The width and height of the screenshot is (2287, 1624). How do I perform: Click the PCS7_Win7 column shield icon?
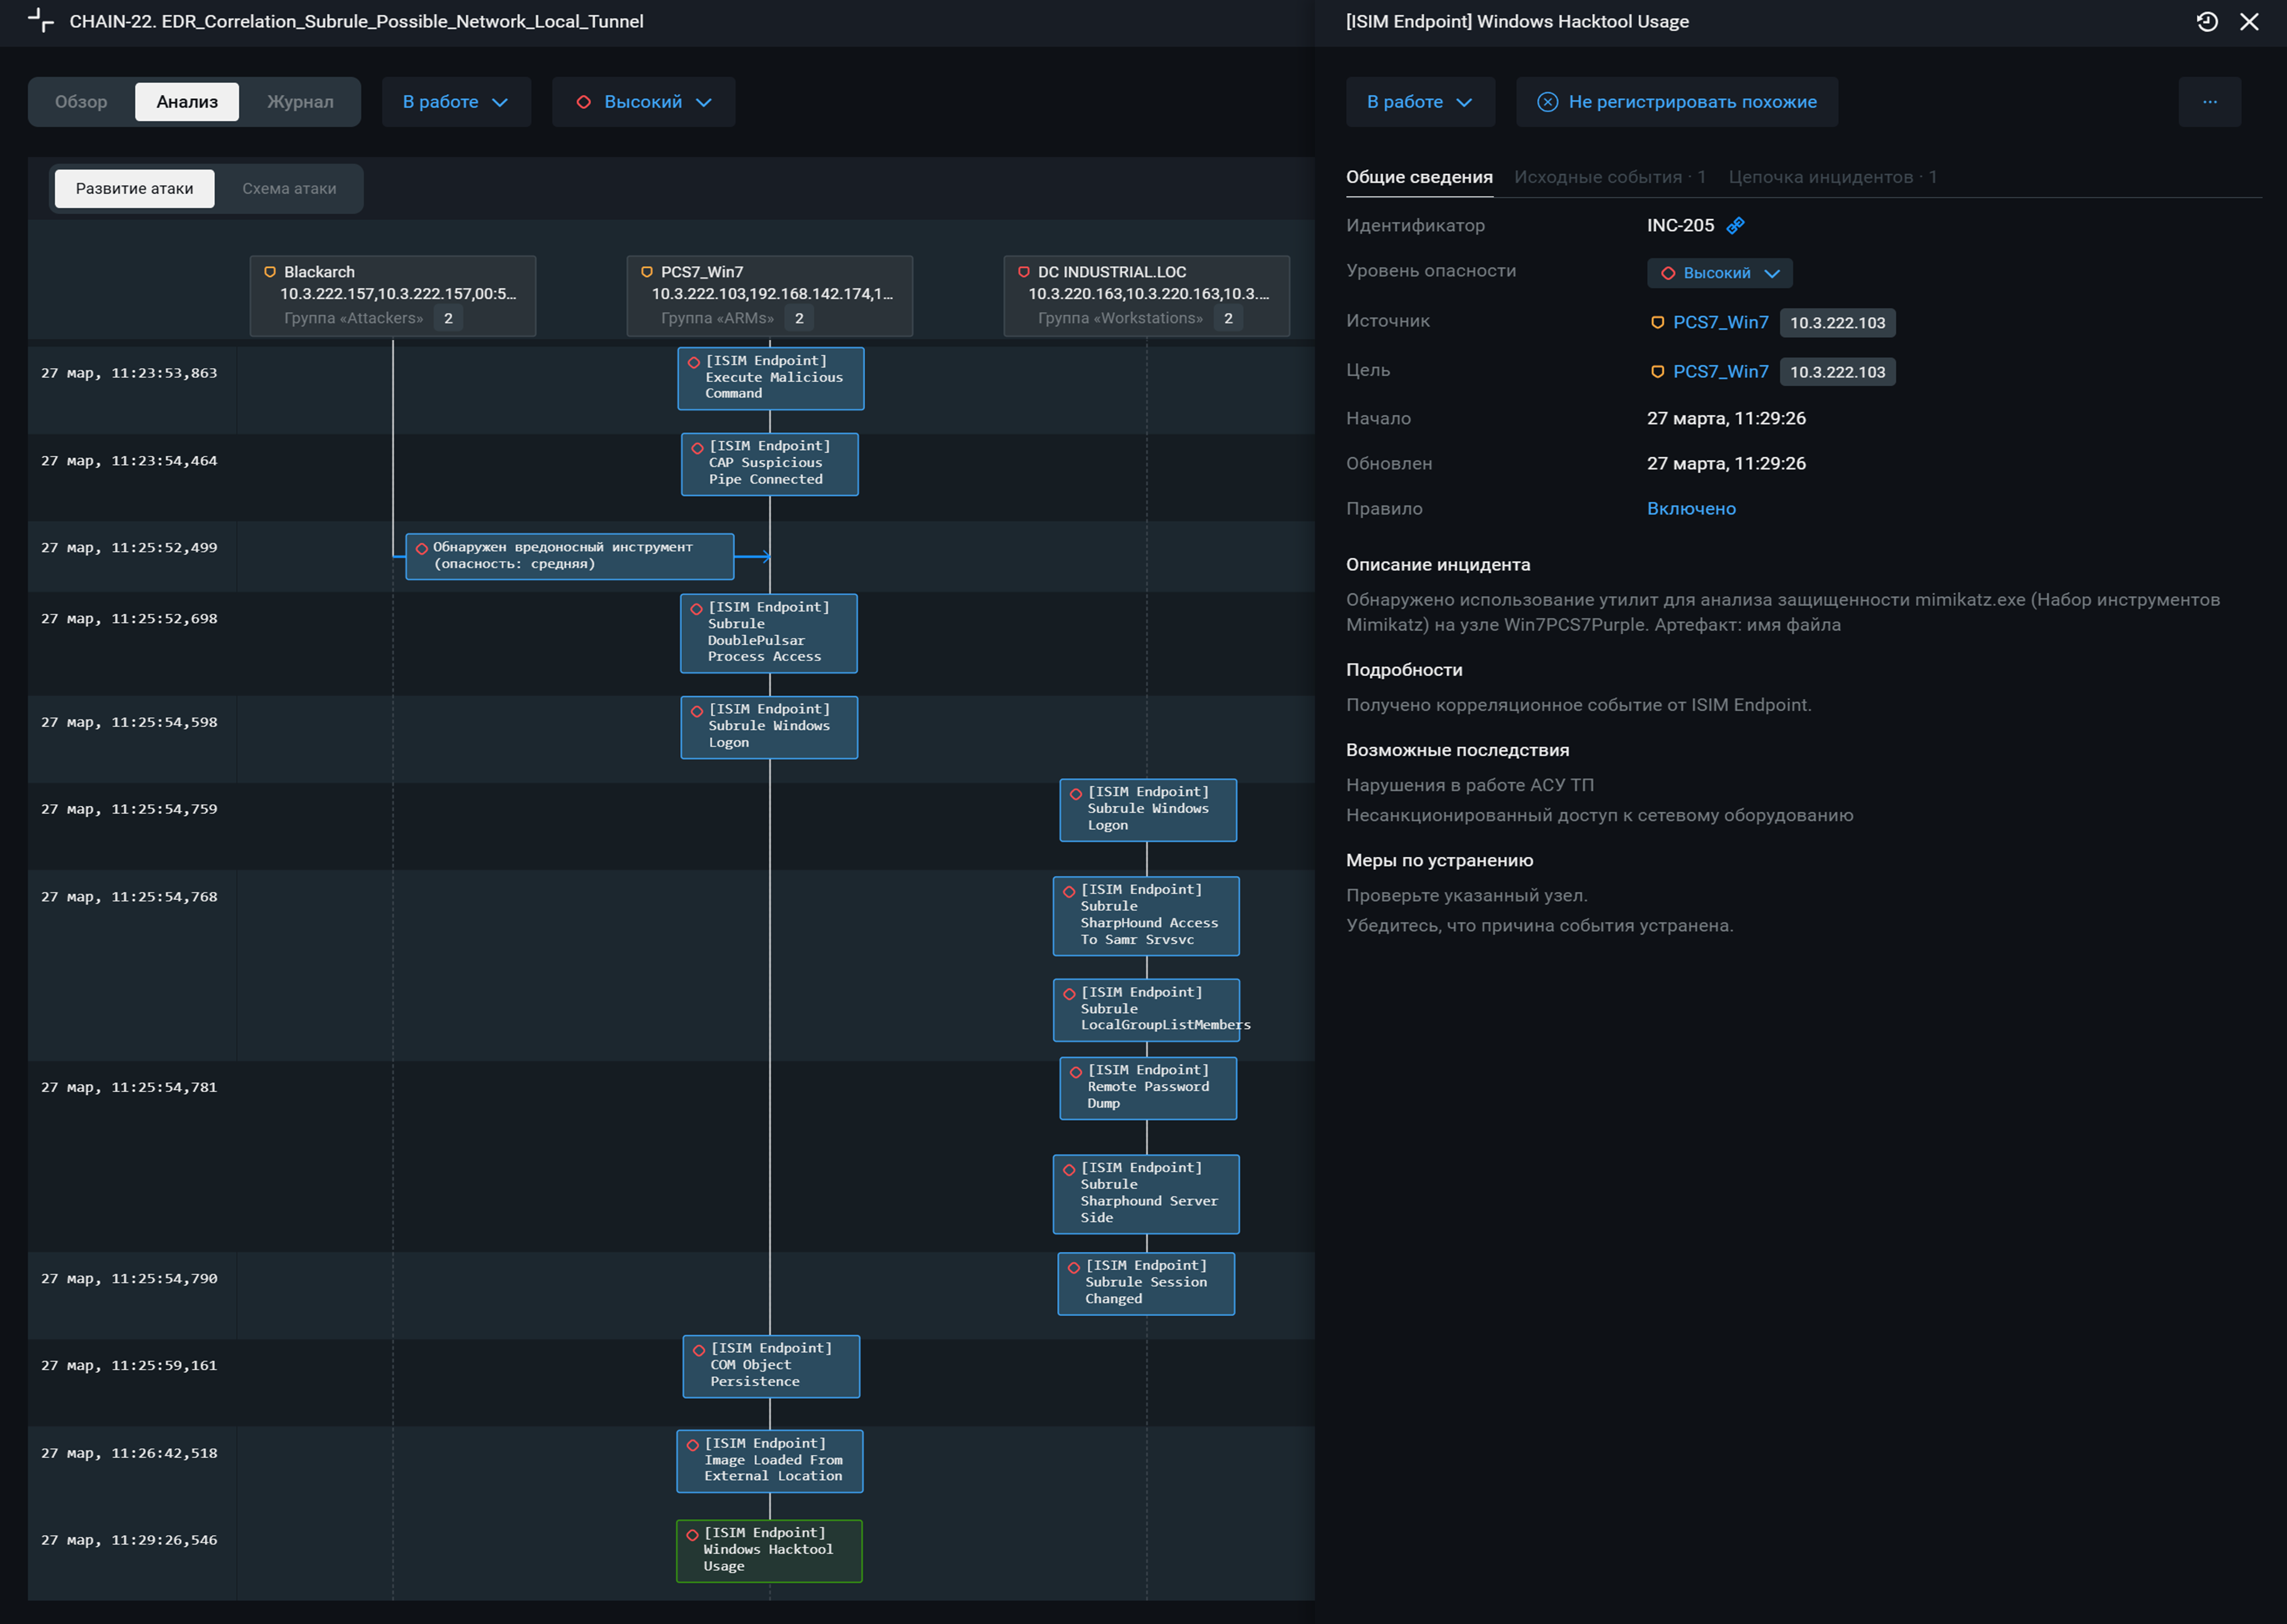tap(647, 272)
